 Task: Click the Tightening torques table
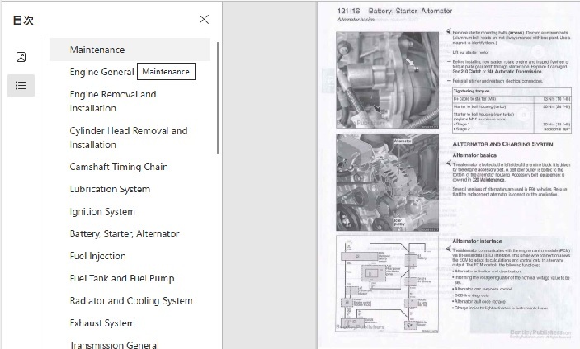(x=512, y=111)
